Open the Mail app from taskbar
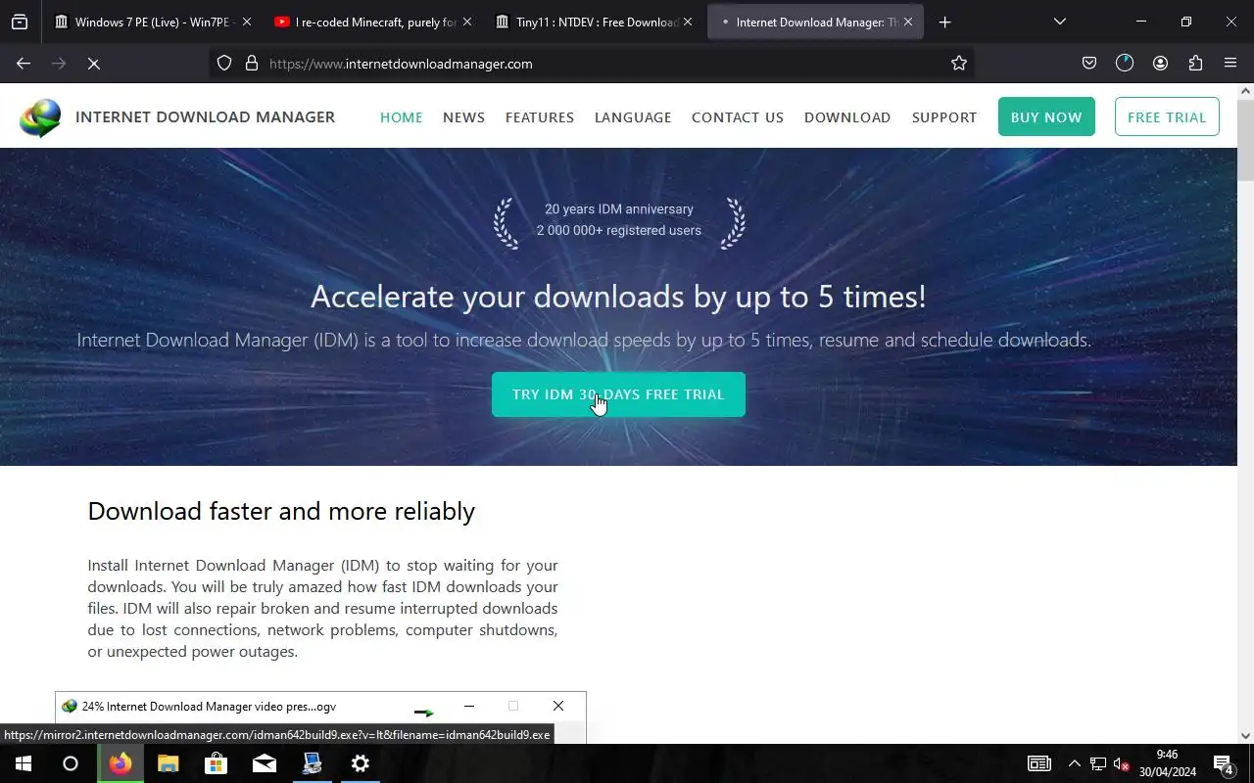 tap(265, 763)
